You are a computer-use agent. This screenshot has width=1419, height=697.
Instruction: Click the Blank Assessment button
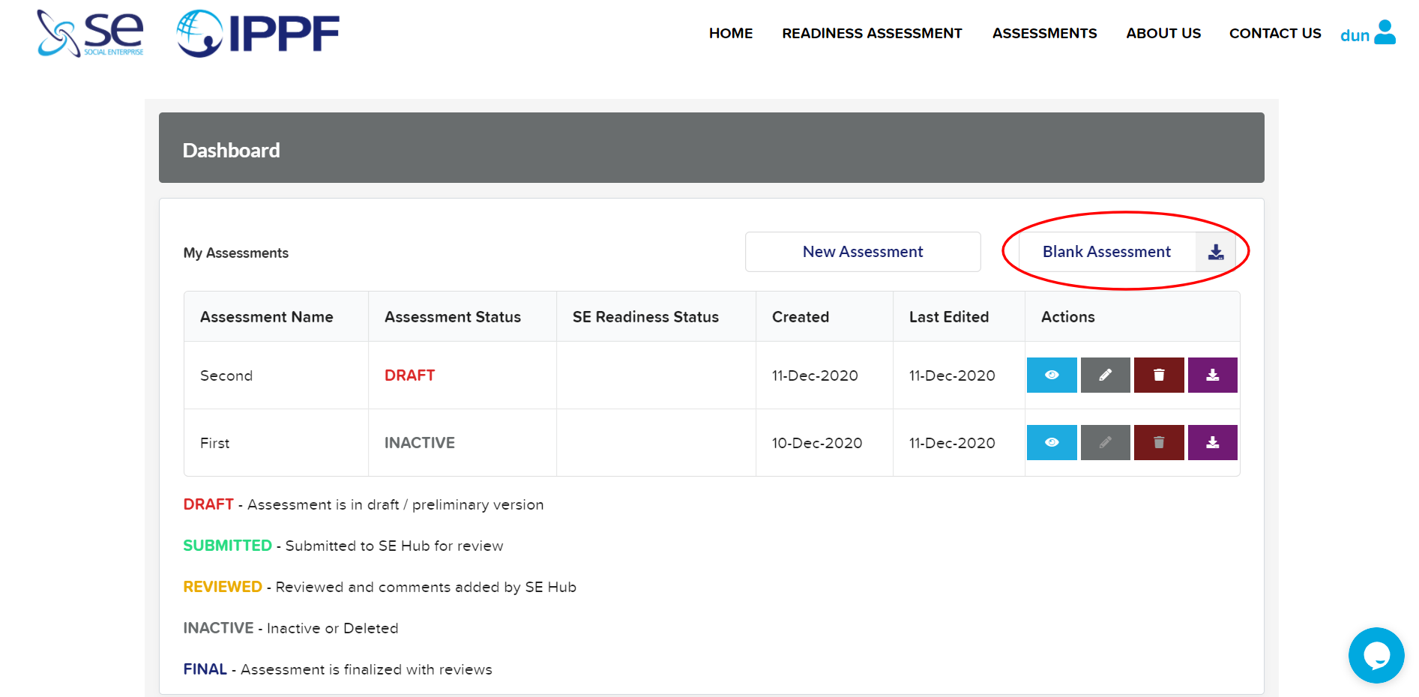[1106, 252]
